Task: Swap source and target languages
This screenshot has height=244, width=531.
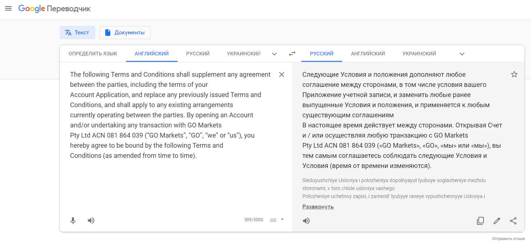Action: coord(292,54)
